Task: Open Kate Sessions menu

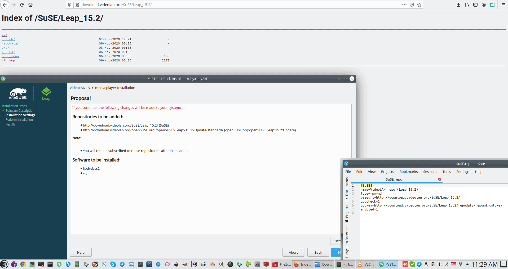Action: coord(430,172)
